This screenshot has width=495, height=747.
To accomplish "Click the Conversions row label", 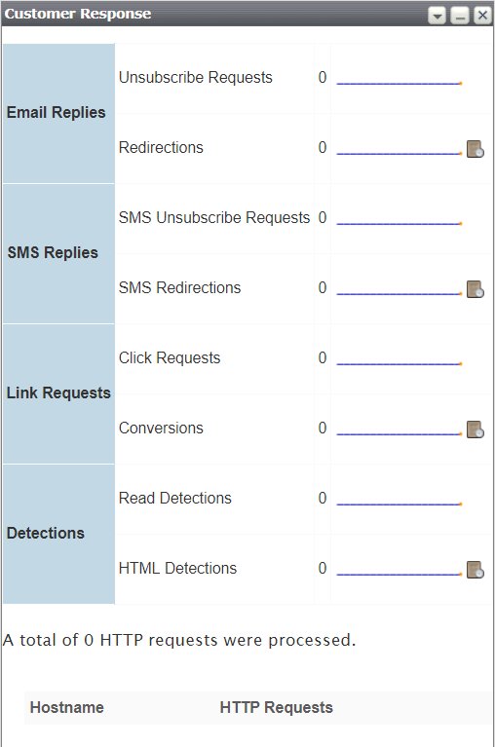I will click(161, 428).
